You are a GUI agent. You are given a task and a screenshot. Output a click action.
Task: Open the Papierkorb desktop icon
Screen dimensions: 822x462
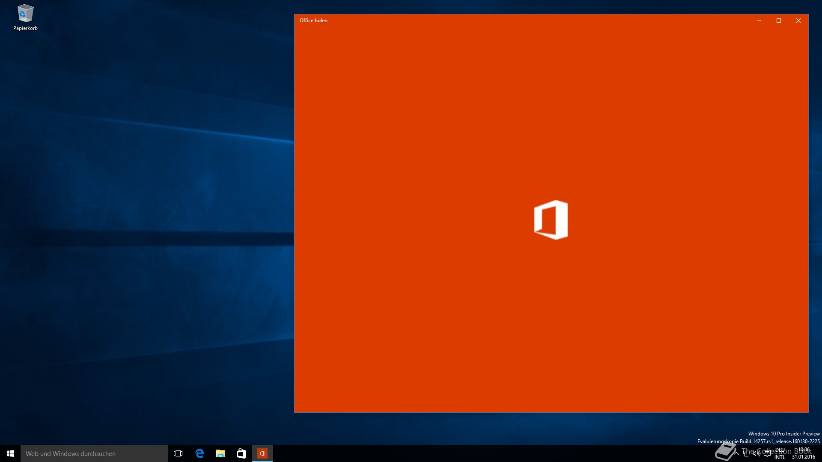[25, 17]
